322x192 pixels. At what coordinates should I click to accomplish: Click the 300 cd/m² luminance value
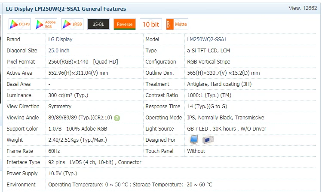pos(68,95)
